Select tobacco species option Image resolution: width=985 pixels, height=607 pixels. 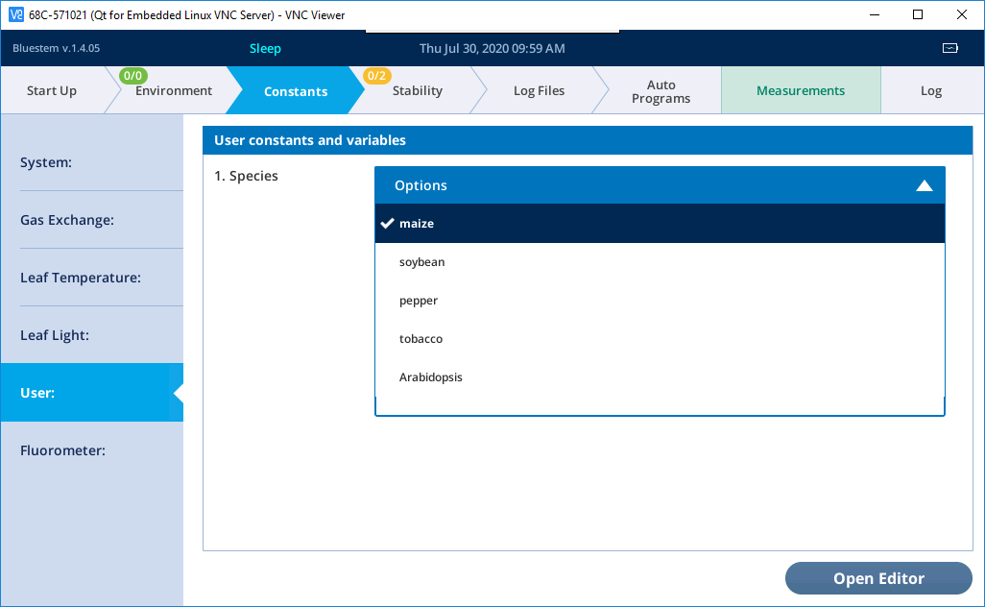click(660, 339)
